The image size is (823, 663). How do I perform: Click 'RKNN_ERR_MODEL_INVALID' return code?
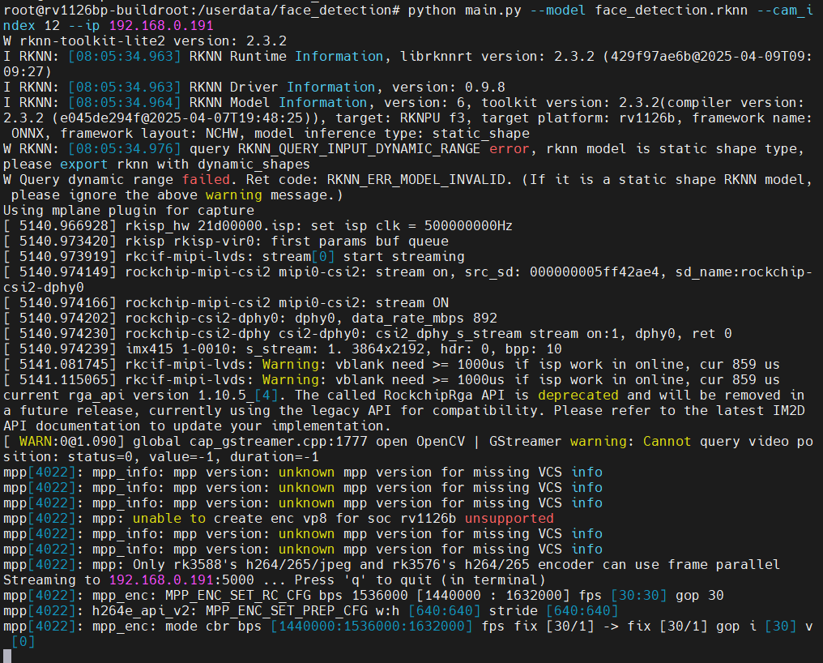[x=416, y=180]
